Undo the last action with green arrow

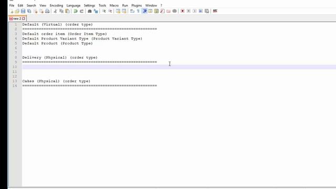76,11
